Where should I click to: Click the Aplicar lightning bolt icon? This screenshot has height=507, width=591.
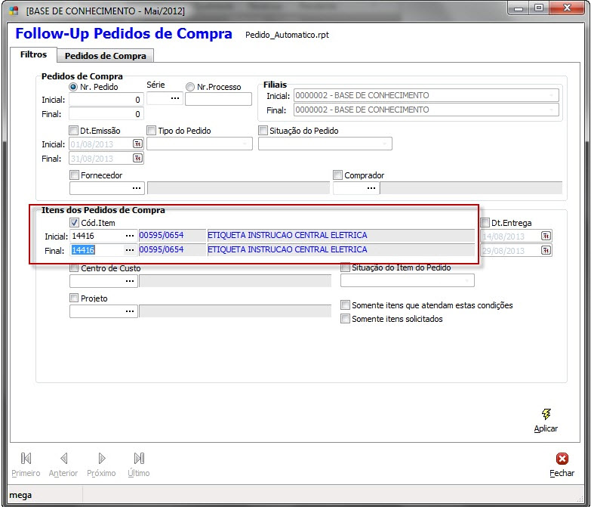546,414
